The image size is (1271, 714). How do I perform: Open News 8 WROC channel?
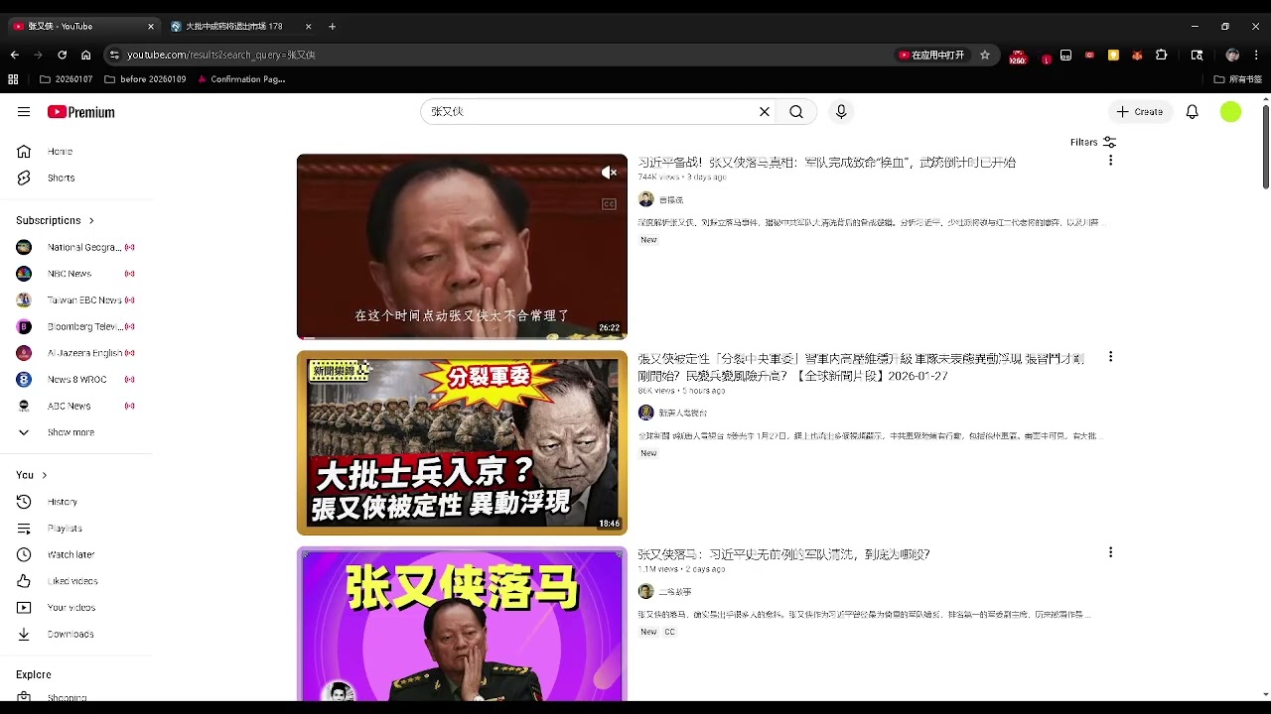75,379
